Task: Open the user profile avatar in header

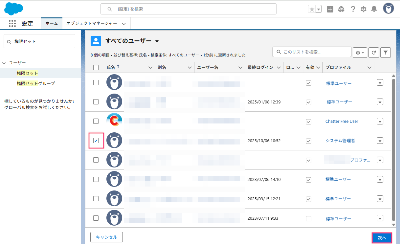Action: point(389,9)
